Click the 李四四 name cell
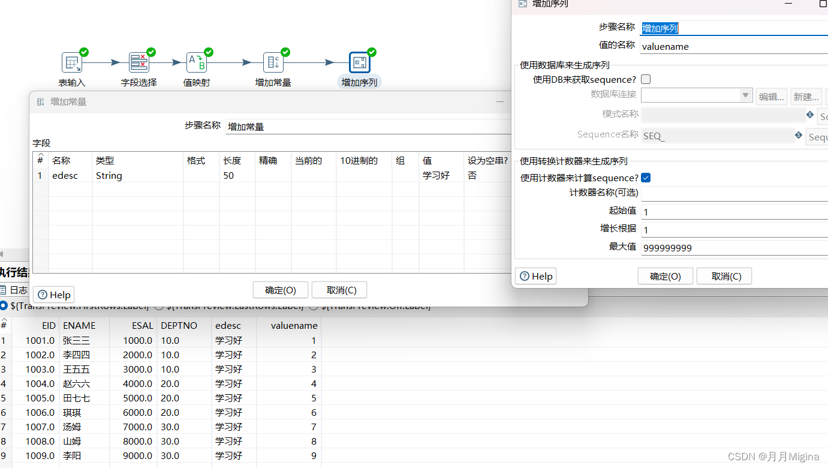 pos(84,355)
